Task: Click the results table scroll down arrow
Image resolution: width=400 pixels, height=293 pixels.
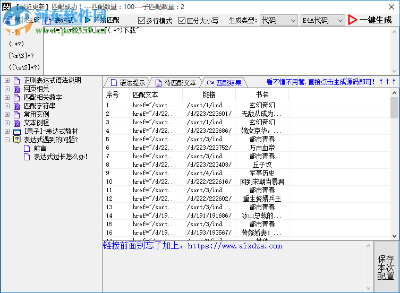Action: click(x=394, y=236)
